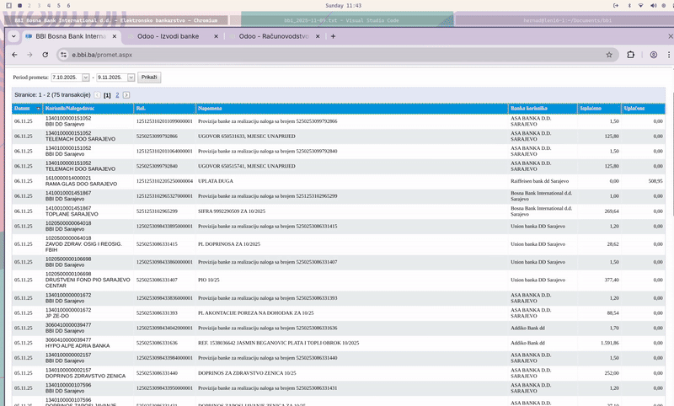Bookmark this page with the star icon

click(x=609, y=55)
